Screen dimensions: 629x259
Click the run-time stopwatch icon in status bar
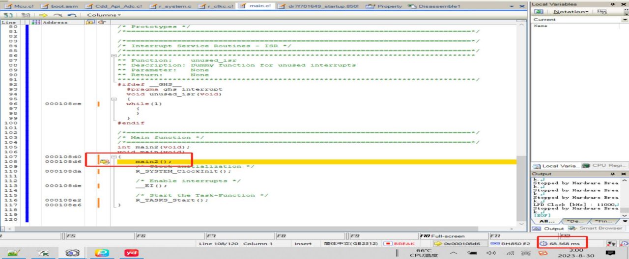tap(543, 244)
